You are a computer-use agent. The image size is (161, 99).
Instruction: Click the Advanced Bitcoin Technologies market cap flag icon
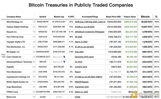tap(64, 62)
